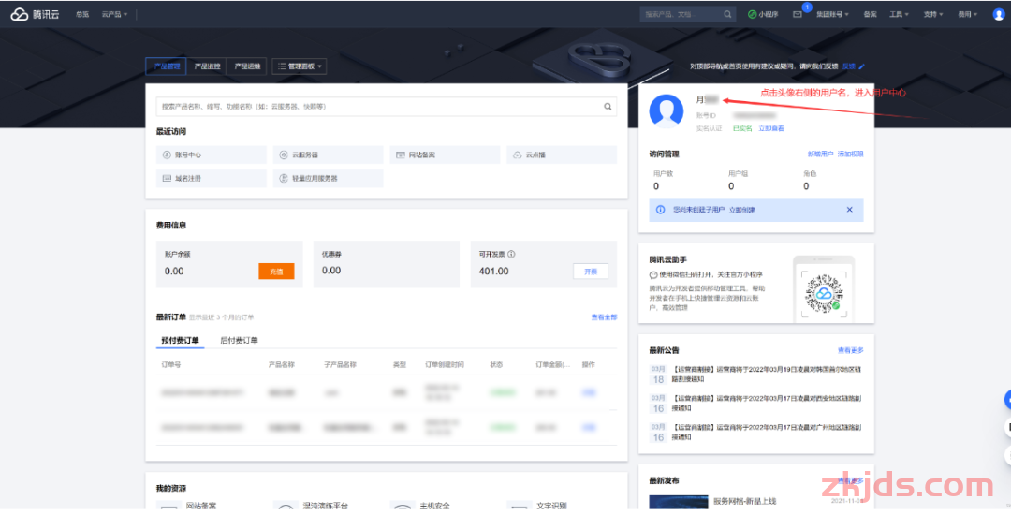Click the 反馈 feedback link
1011x515 pixels.
[848, 66]
